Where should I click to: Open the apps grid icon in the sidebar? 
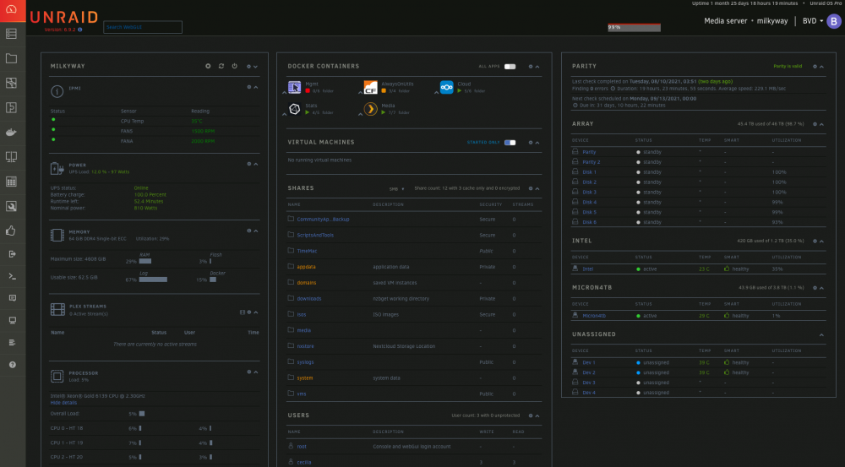[x=11, y=182]
